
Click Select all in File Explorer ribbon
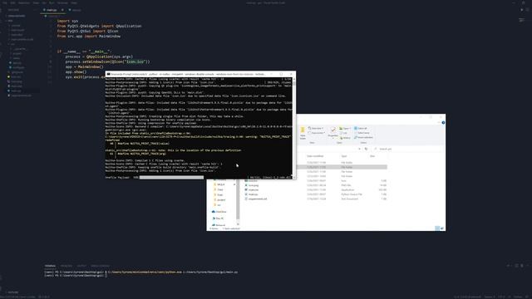[x=361, y=129]
